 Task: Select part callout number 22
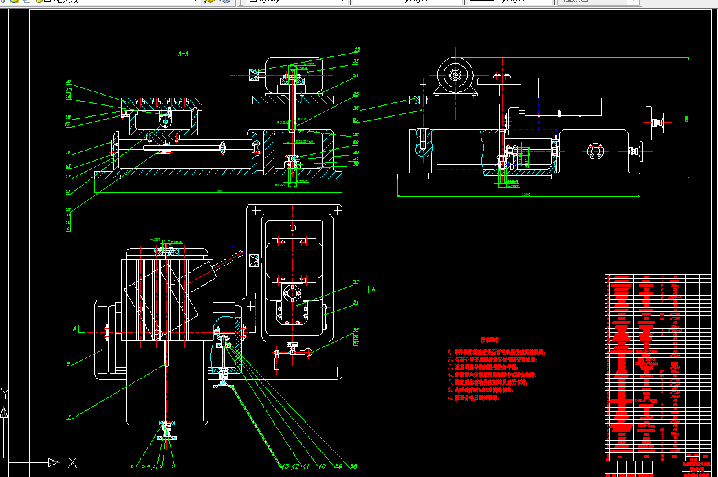[x=357, y=49]
